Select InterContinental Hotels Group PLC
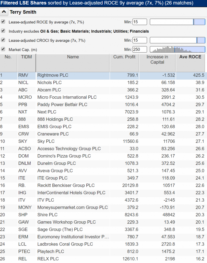Image resolution: width=207 pixels, height=263 pixels. point(104,193)
